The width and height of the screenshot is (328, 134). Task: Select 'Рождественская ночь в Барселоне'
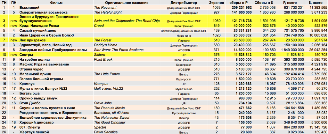(x=50, y=113)
